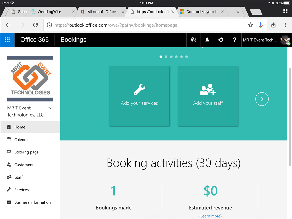
Task: Open a new tab with the blank tab button
Action: pyautogui.click(x=256, y=12)
